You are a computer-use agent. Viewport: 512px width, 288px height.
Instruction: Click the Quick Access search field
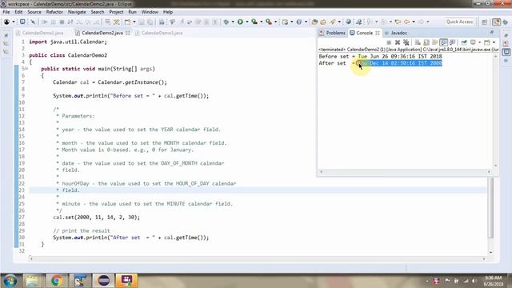coord(459,22)
